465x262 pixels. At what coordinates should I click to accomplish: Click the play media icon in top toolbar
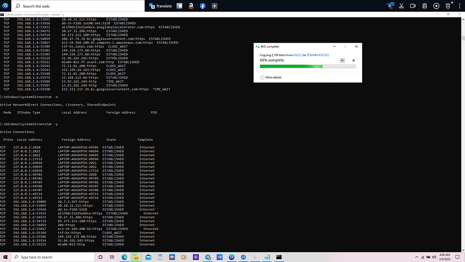pyautogui.click(x=436, y=6)
